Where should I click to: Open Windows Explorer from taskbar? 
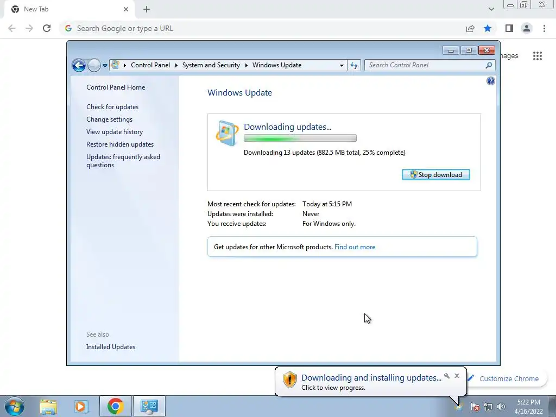click(48, 406)
